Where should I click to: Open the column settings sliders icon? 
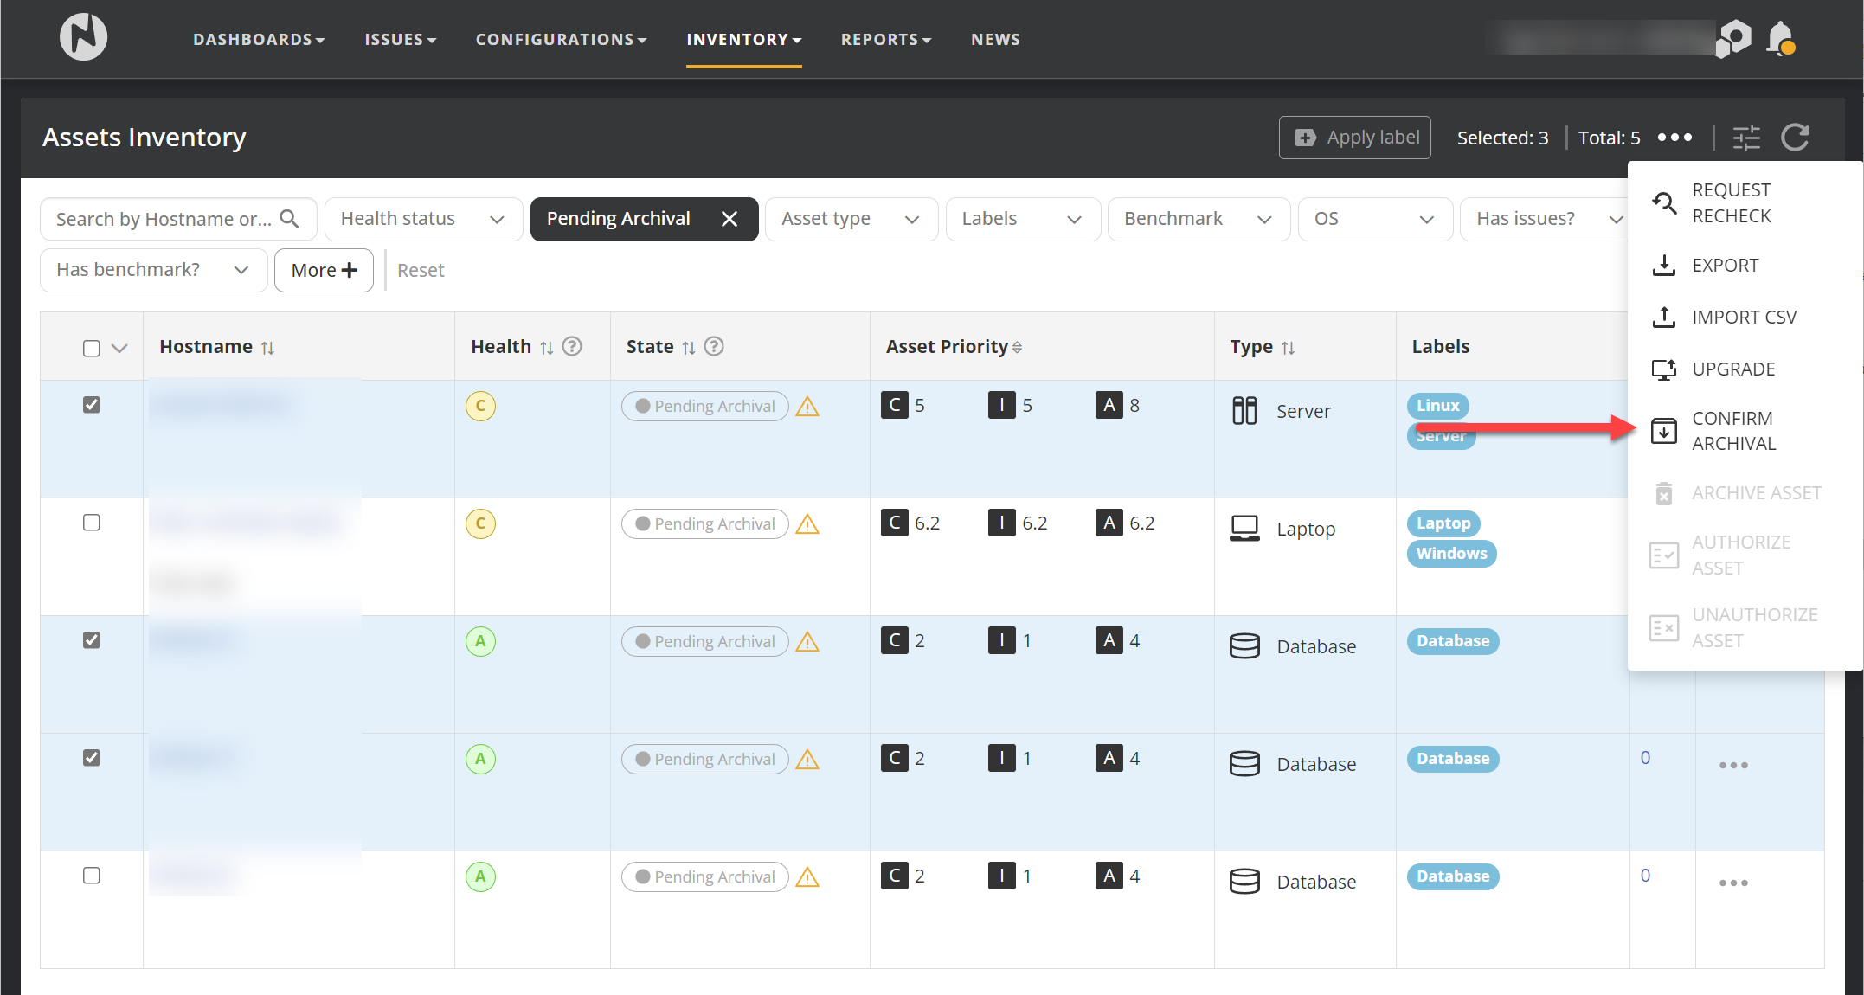(1746, 138)
